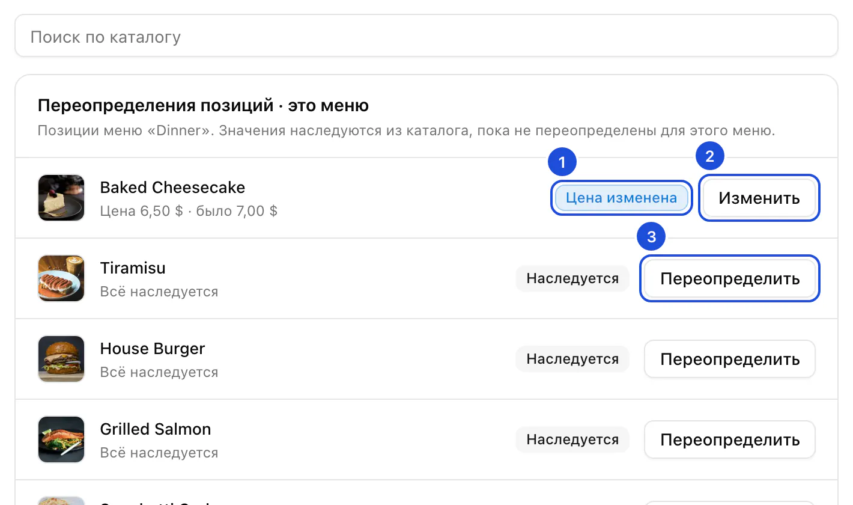Select the House Burger item name
The image size is (853, 505).
153,349
